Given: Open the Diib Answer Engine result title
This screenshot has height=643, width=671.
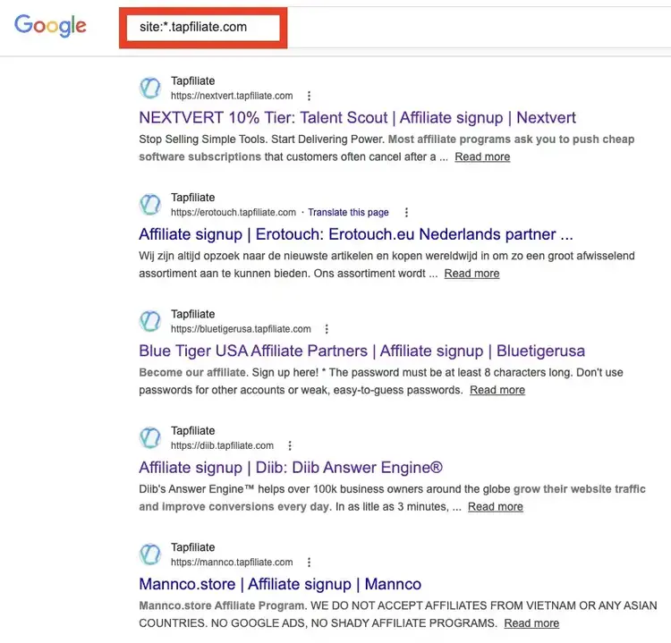Looking at the screenshot, I should [x=291, y=468].
